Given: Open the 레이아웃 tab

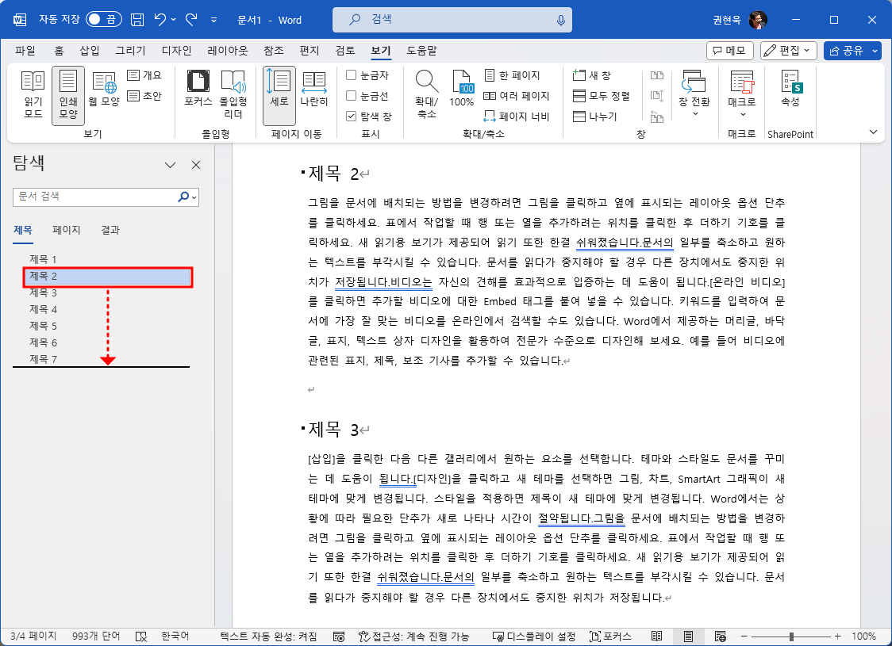Looking at the screenshot, I should [228, 51].
